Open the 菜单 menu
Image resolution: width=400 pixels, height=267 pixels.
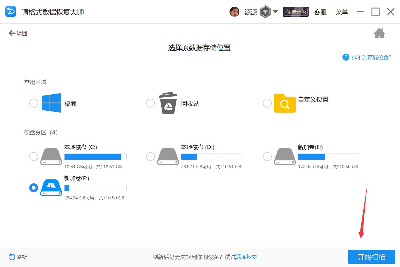tap(342, 12)
